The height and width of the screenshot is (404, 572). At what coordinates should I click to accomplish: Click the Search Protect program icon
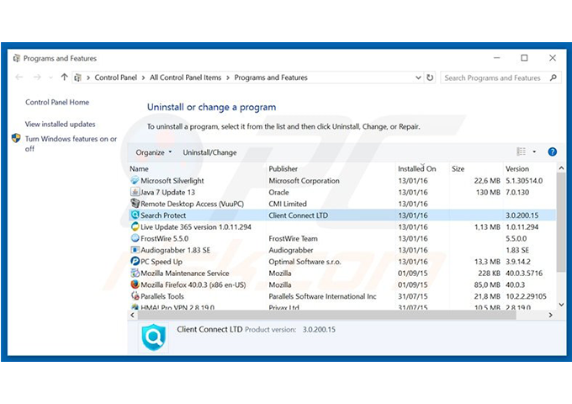pos(135,215)
